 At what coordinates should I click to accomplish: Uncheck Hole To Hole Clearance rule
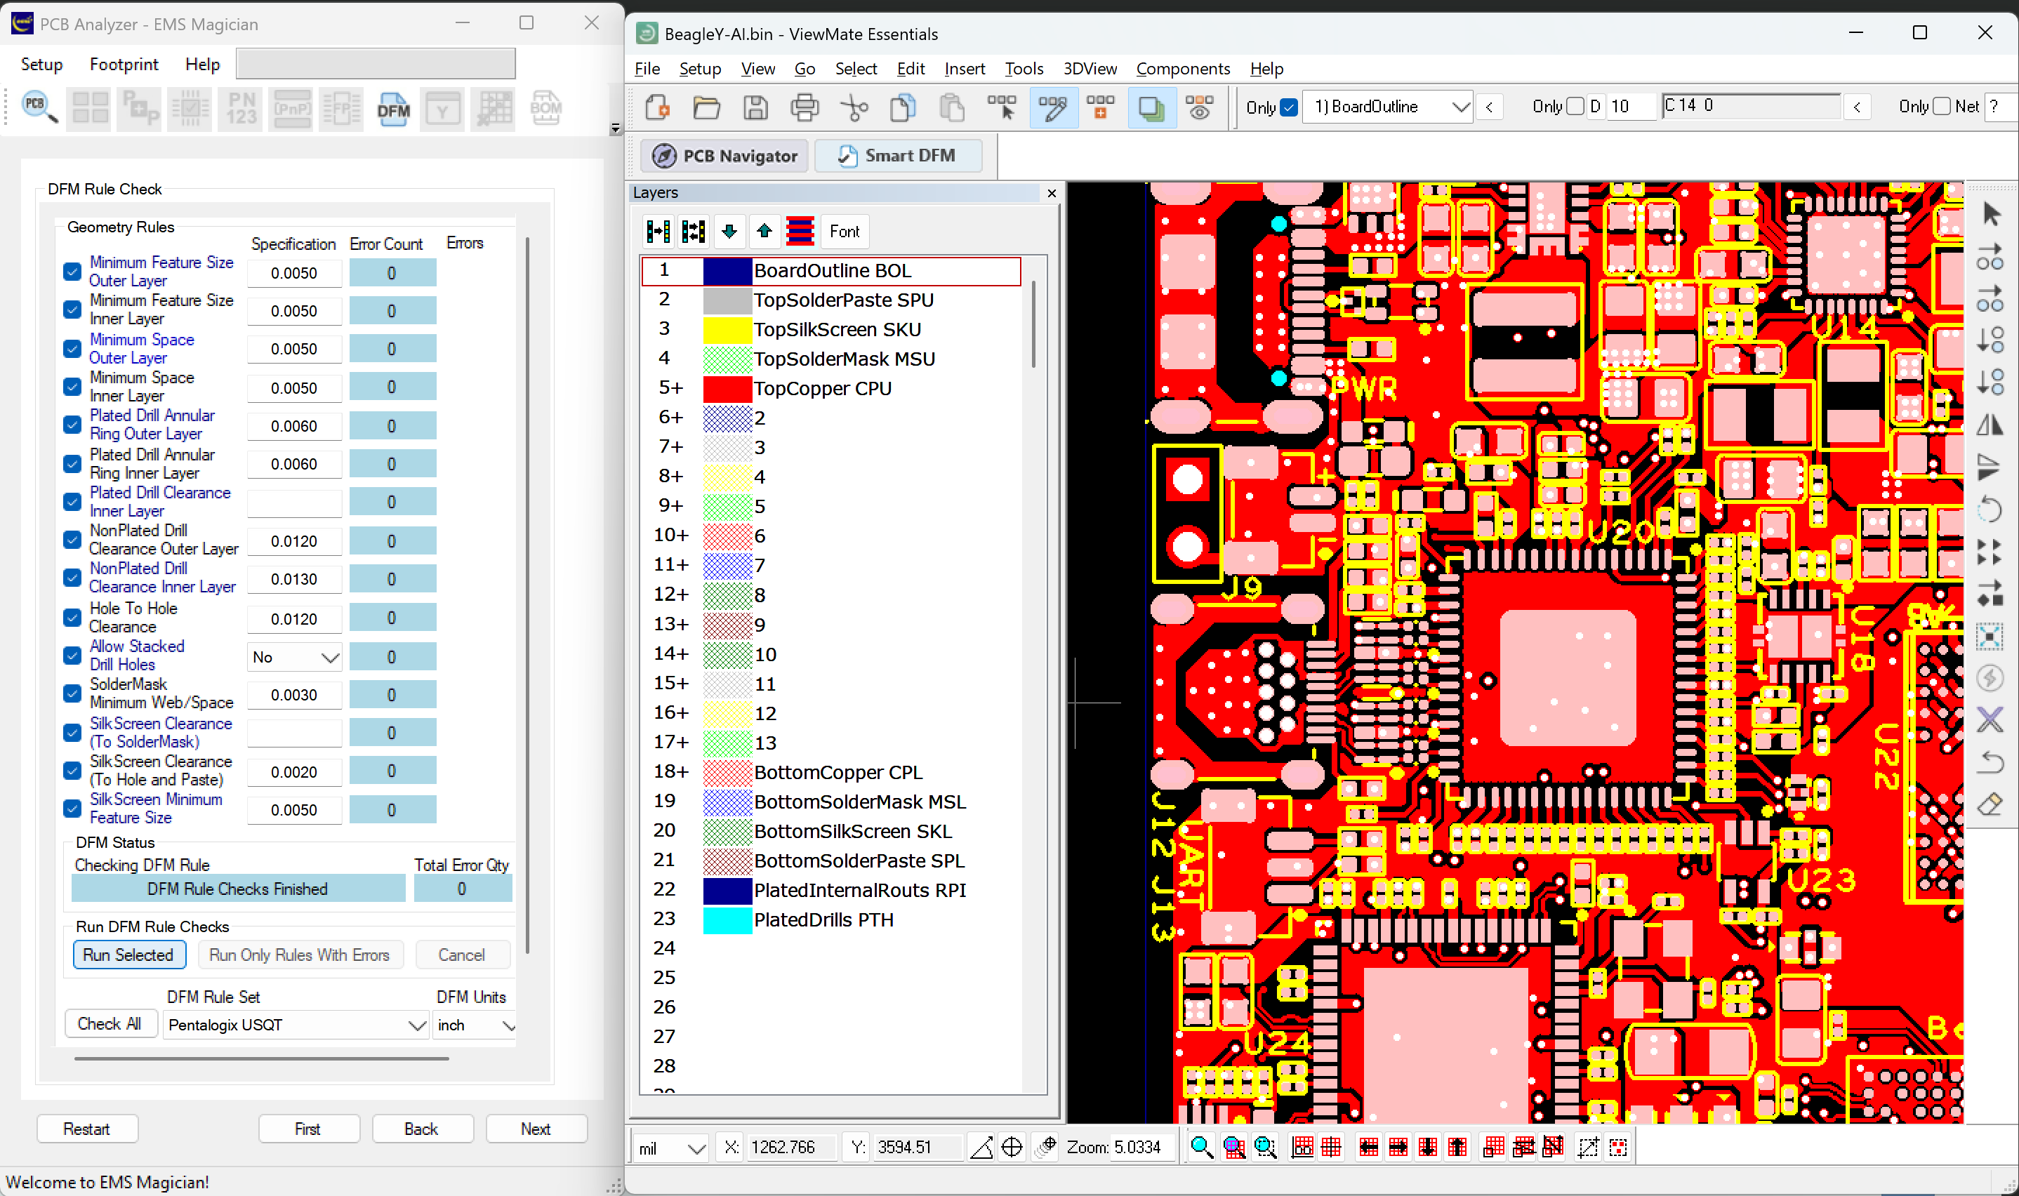point(72,618)
